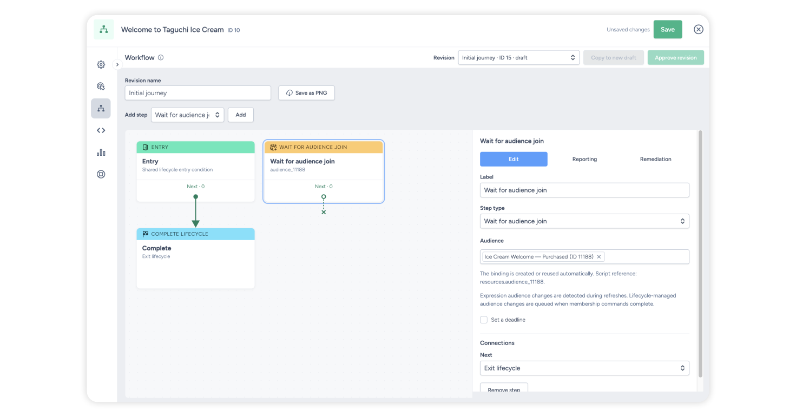Click Copy to new draft button
Screen dimensions: 796x417
tap(614, 57)
